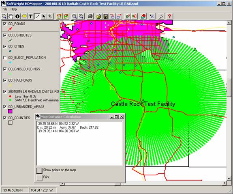This screenshot has height=194, width=233.
Task: Select the distance measure arrow tool
Action: (37, 16)
